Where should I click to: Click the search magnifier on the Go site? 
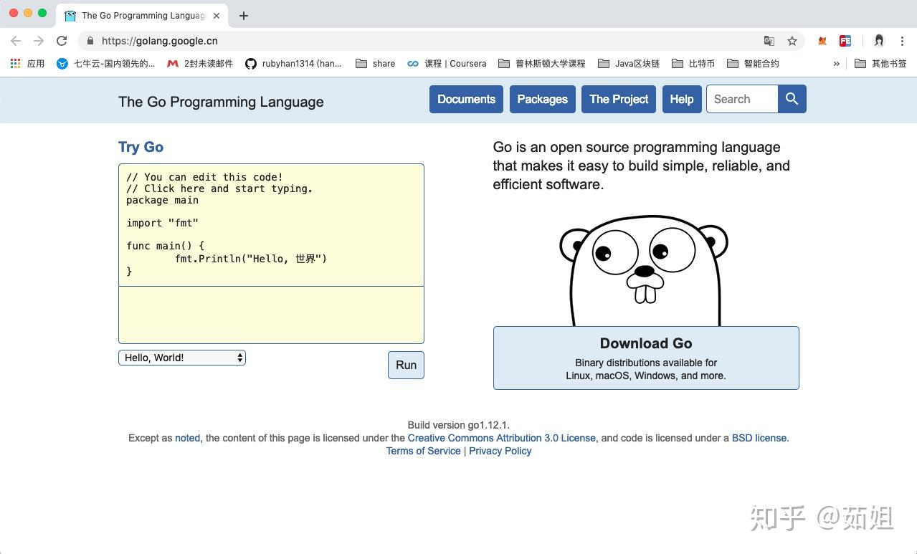tap(792, 99)
